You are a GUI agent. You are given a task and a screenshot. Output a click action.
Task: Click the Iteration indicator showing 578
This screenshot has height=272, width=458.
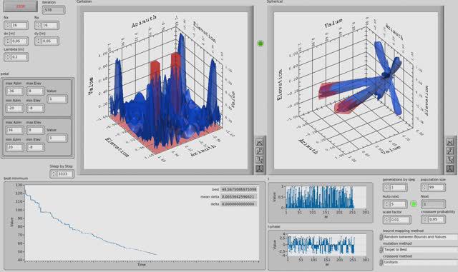(x=54, y=10)
